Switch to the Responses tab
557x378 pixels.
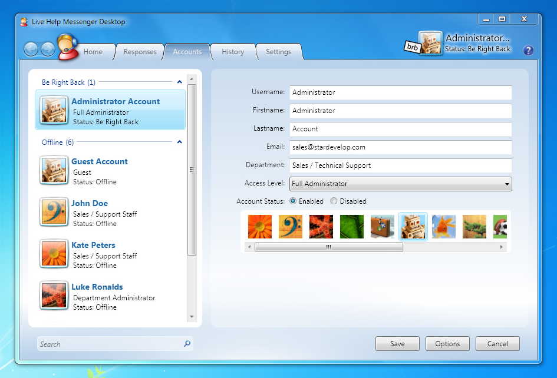coord(140,52)
